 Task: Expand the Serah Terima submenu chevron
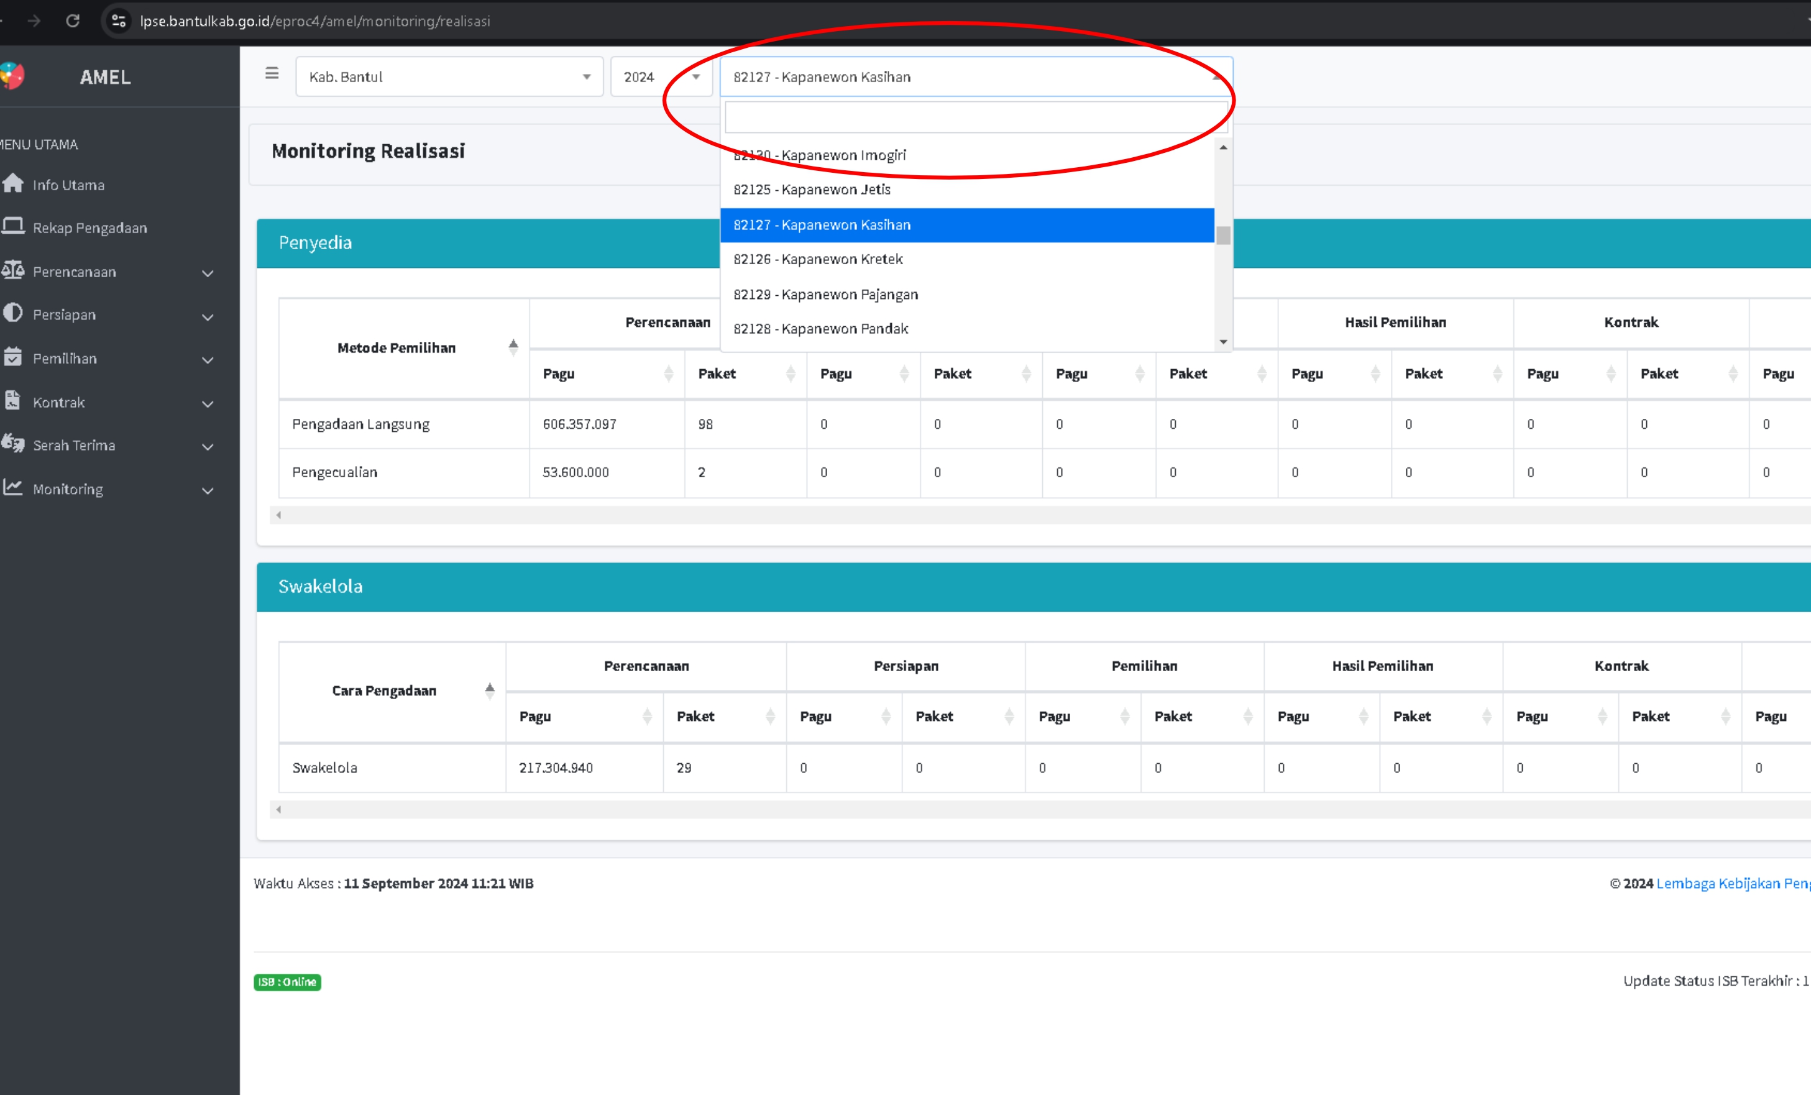click(x=208, y=447)
